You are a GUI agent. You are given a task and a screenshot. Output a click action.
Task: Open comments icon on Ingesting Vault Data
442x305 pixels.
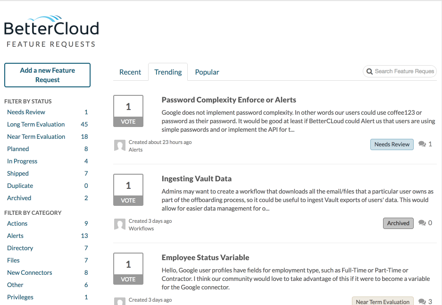point(422,223)
